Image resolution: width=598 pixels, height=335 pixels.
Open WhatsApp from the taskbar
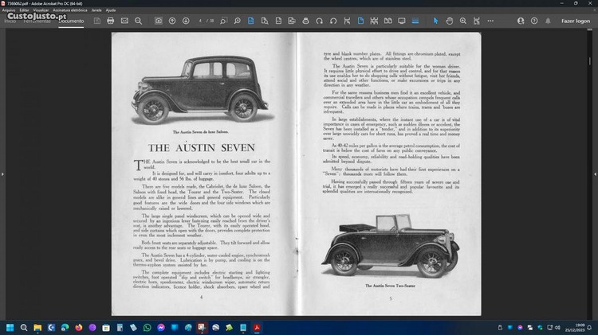[x=147, y=327]
